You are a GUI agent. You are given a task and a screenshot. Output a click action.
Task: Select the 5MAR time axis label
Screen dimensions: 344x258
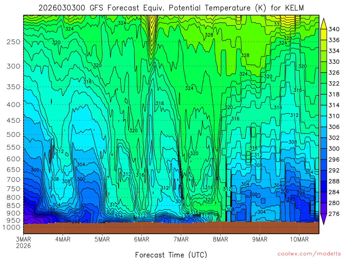coord(102,239)
